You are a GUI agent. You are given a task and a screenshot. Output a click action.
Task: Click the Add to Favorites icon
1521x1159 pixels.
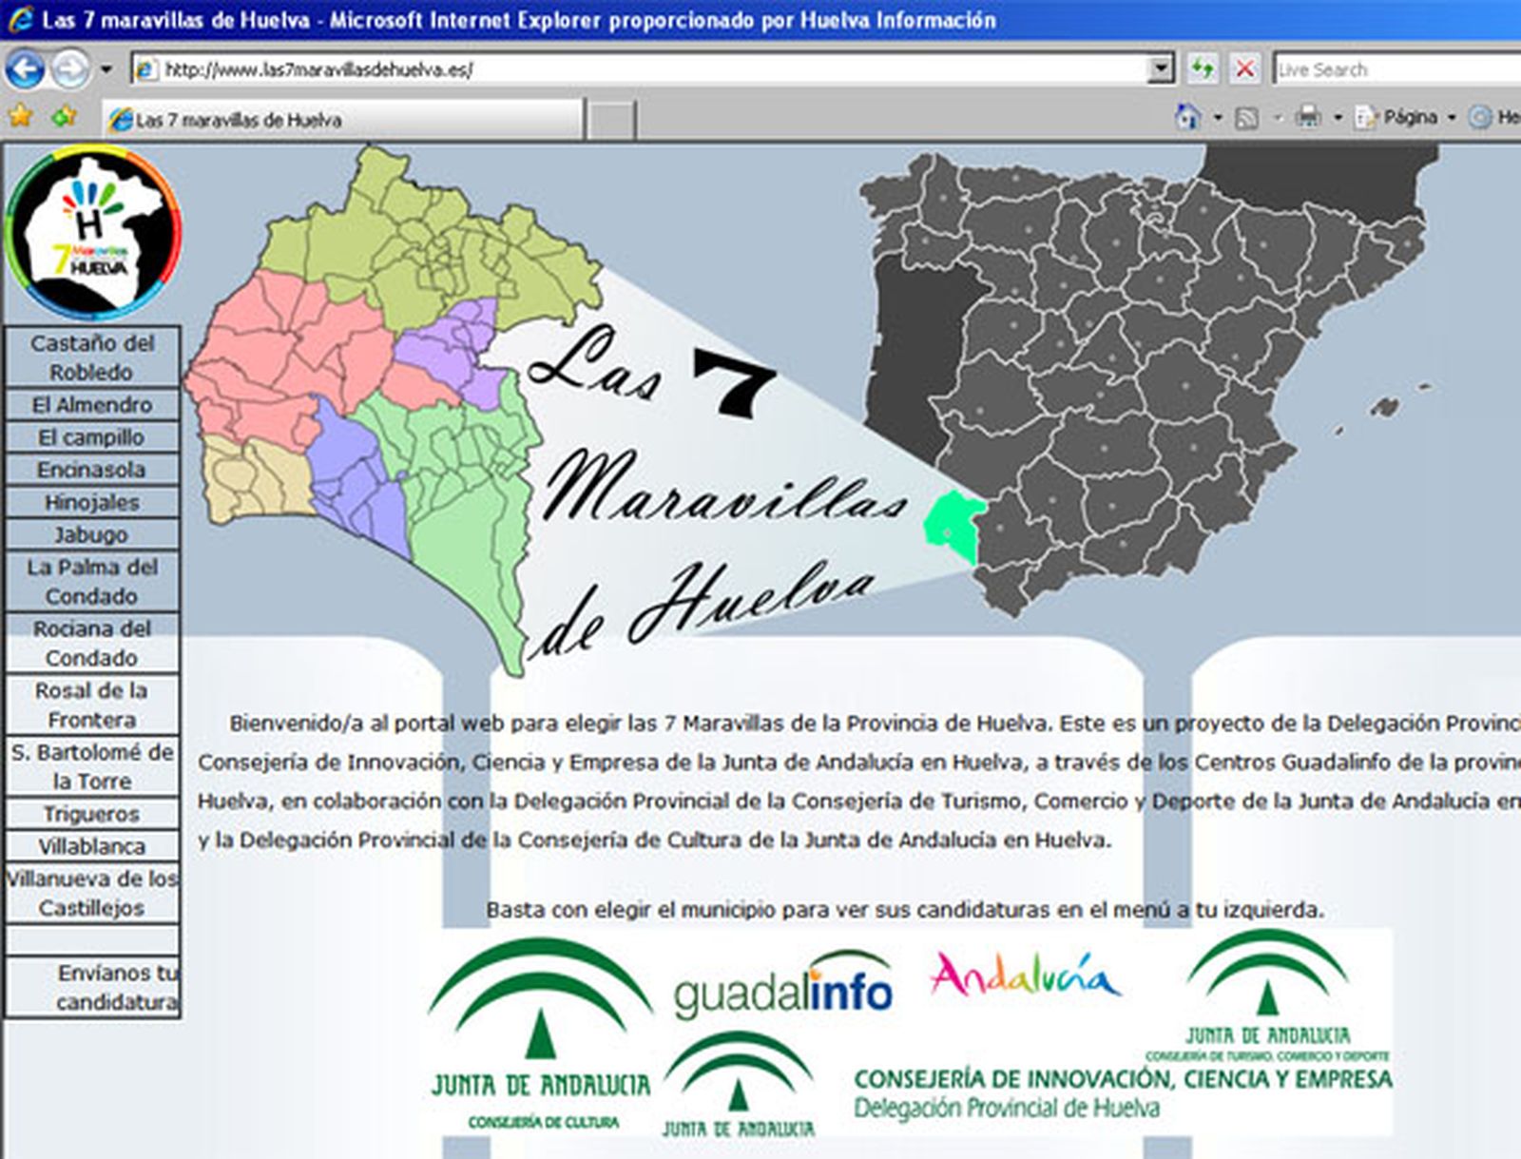click(x=64, y=118)
